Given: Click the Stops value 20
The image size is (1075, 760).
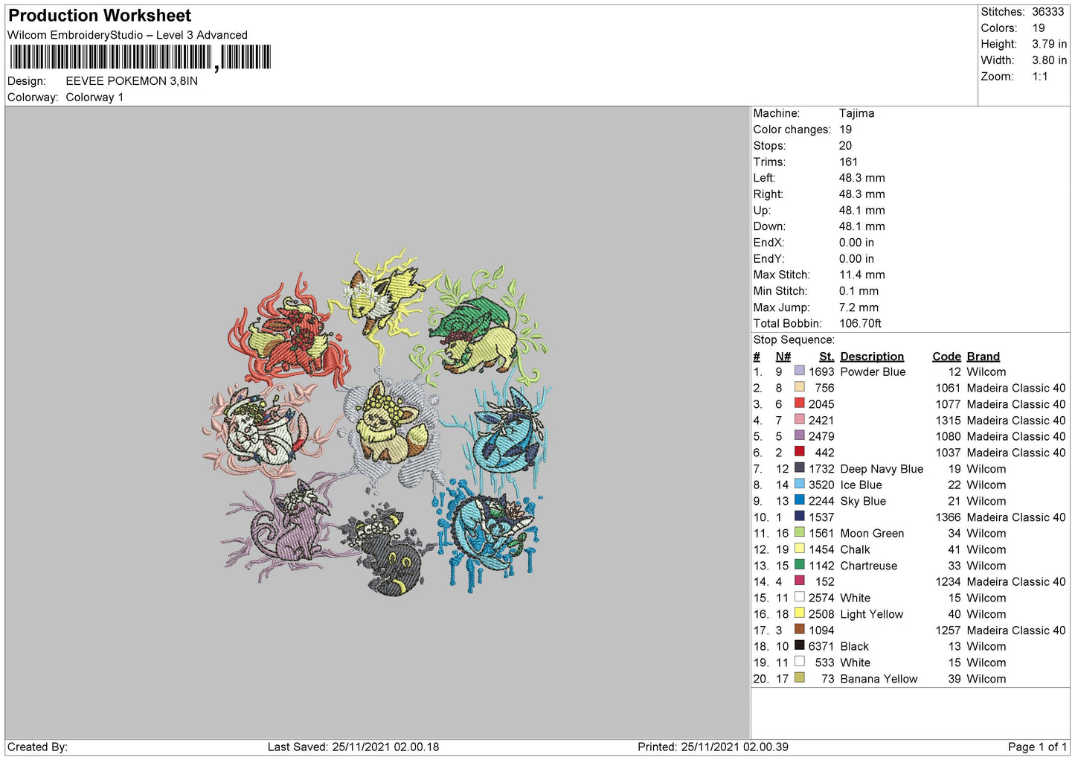Looking at the screenshot, I should pos(845,146).
